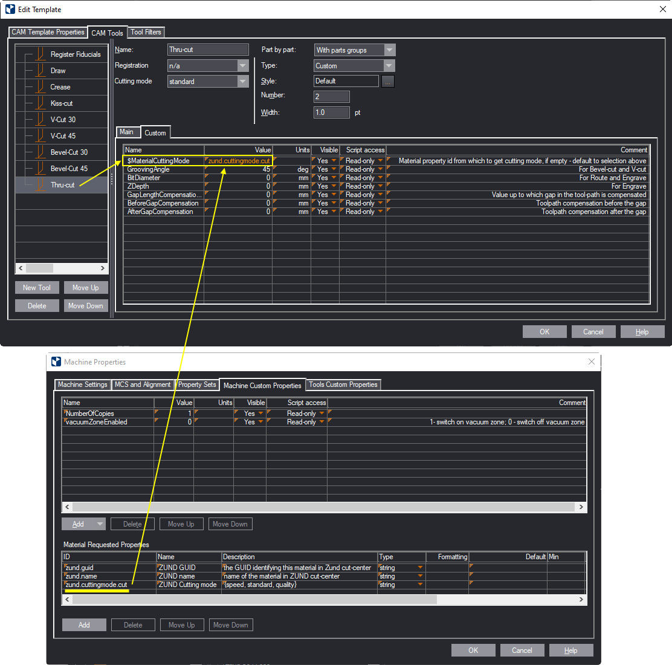Viewport: 672px width, 665px height.
Task: Click the New Tool button
Action: point(37,288)
